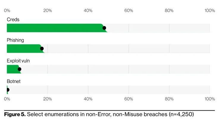Click the Exploit vuln category label
The width and height of the screenshot is (222, 124).
tap(18, 61)
